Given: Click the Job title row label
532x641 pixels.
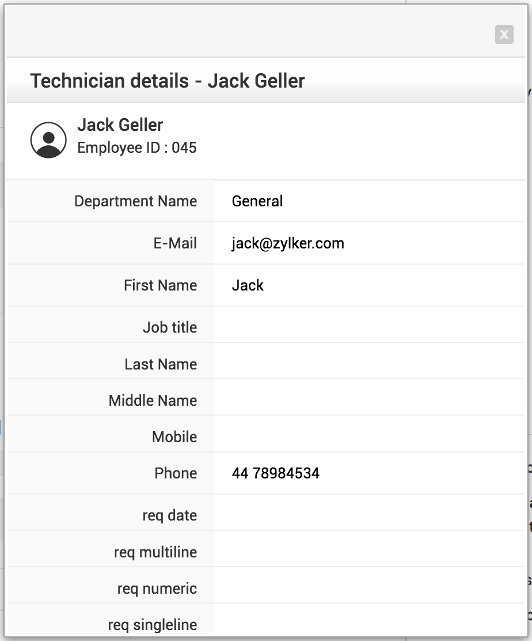Looking at the screenshot, I should click(x=170, y=327).
